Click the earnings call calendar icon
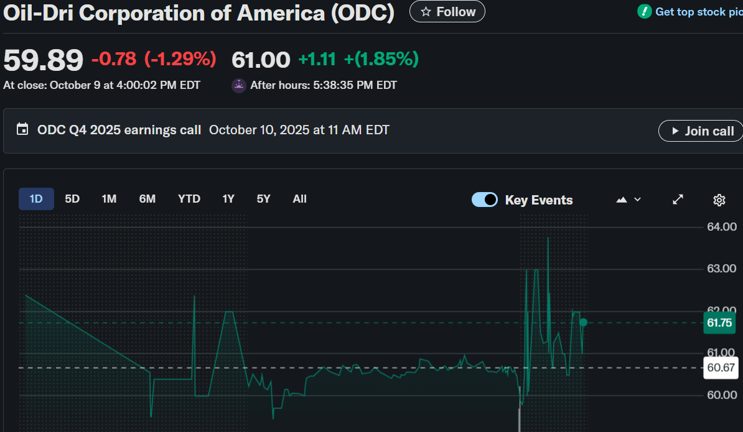 click(x=22, y=130)
